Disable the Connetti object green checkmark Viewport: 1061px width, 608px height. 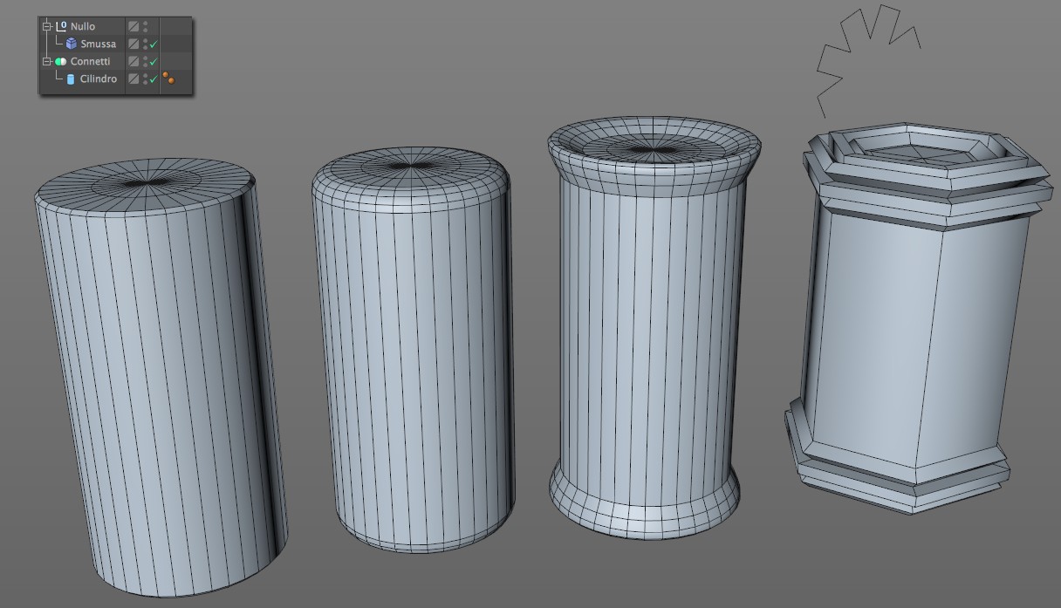pos(154,62)
